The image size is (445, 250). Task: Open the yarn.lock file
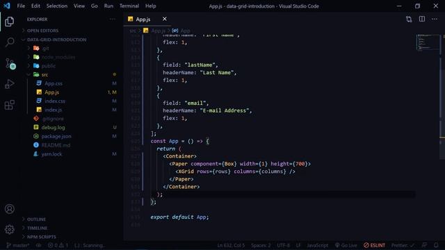51,154
